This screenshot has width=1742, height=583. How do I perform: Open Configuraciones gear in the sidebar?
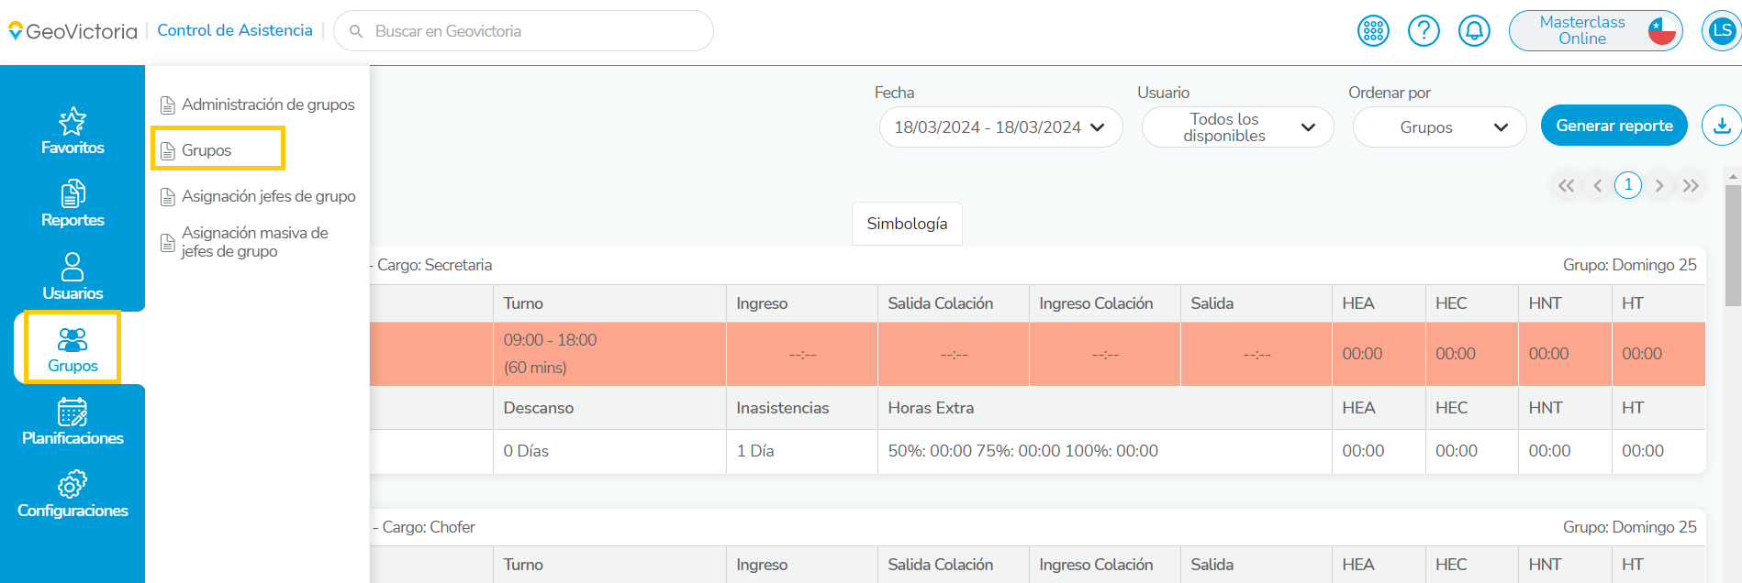[73, 494]
